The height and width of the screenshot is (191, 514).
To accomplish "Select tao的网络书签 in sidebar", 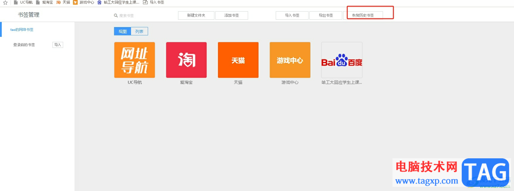I will tap(22, 30).
